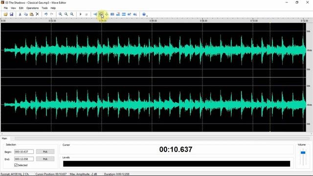Click the End time input field

(24, 159)
